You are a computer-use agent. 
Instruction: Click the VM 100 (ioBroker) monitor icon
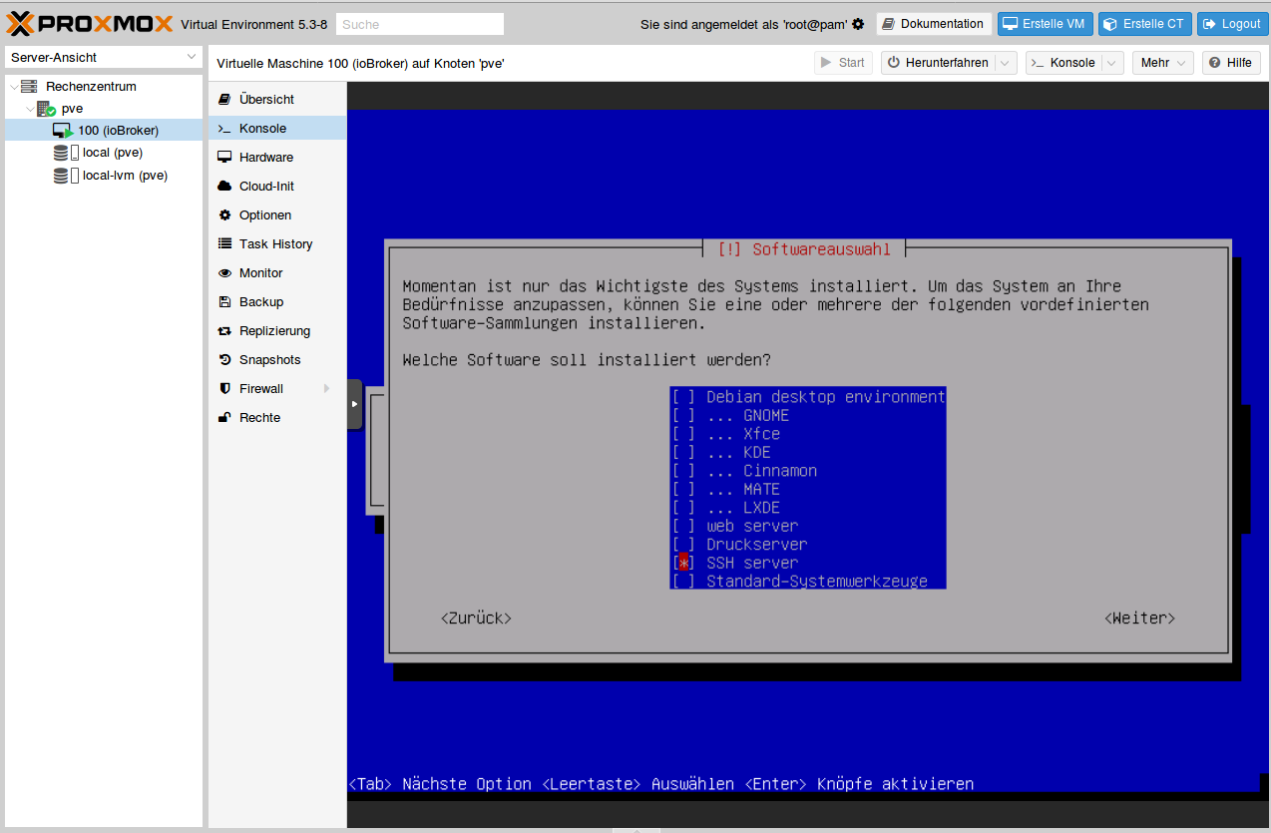[x=63, y=131]
